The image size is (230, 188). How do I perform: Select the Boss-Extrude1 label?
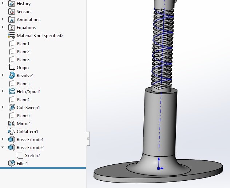tap(30, 140)
